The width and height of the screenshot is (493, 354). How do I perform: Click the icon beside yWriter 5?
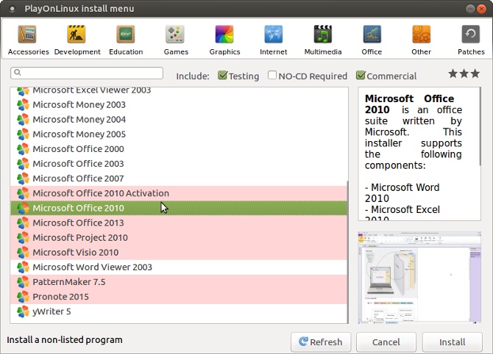[23, 311]
